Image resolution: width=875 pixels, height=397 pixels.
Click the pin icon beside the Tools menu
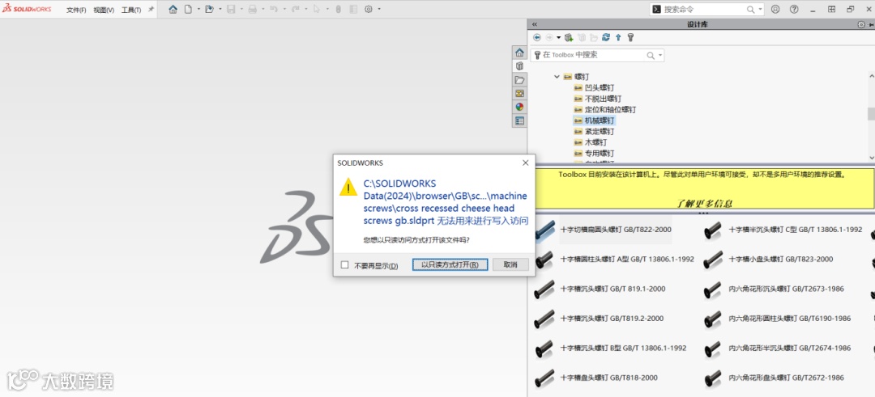[x=151, y=10]
